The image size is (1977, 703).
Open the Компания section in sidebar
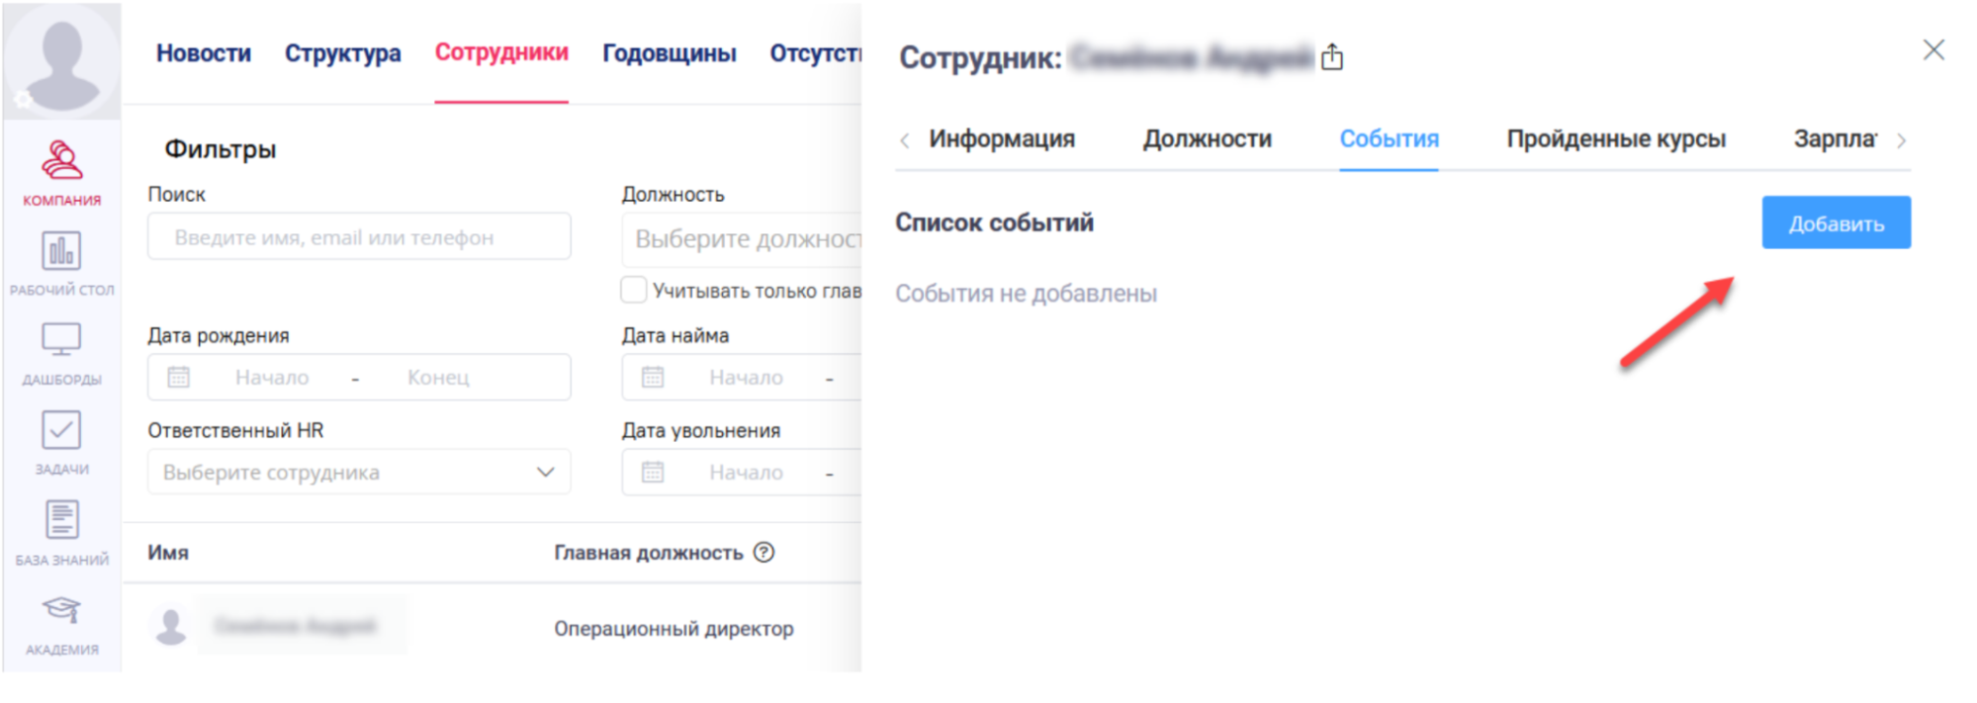61,173
